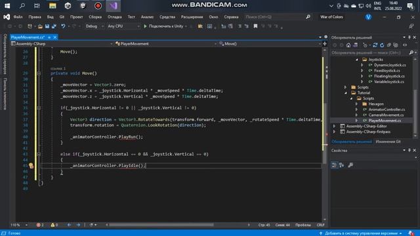Expand Assembly-CSharp-Editor project node
This screenshot has width=420, height=236.
[334, 126]
